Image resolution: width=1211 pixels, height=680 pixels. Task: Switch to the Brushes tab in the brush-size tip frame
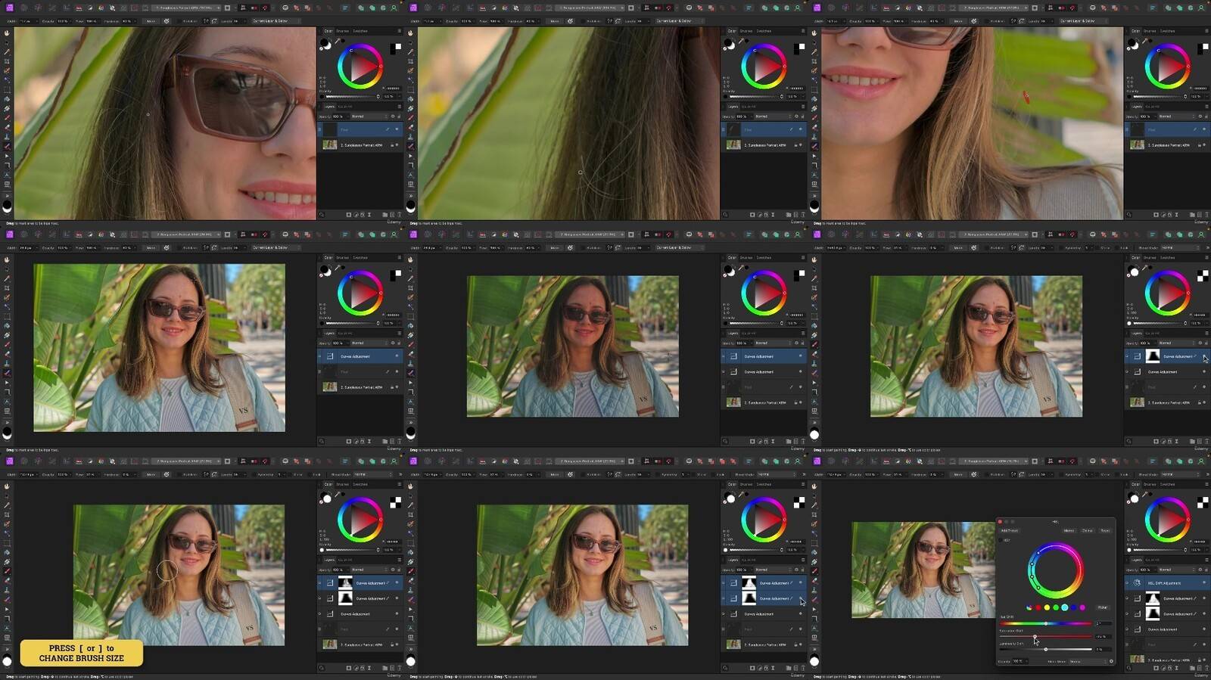pos(343,484)
